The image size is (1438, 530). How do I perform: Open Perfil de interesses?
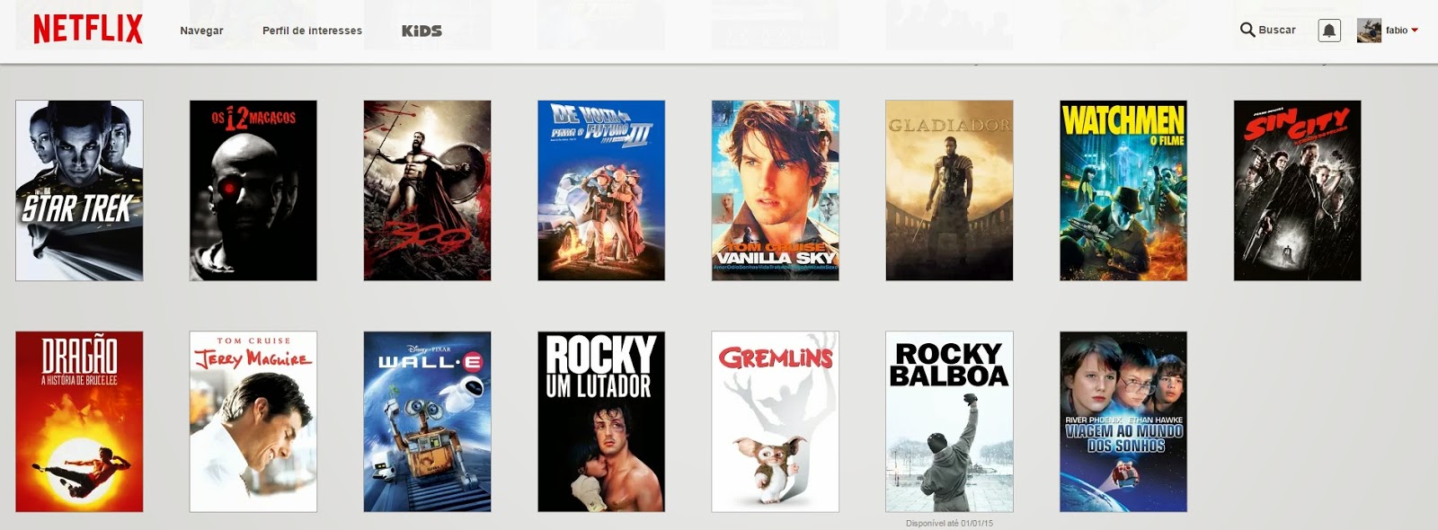pyautogui.click(x=312, y=31)
